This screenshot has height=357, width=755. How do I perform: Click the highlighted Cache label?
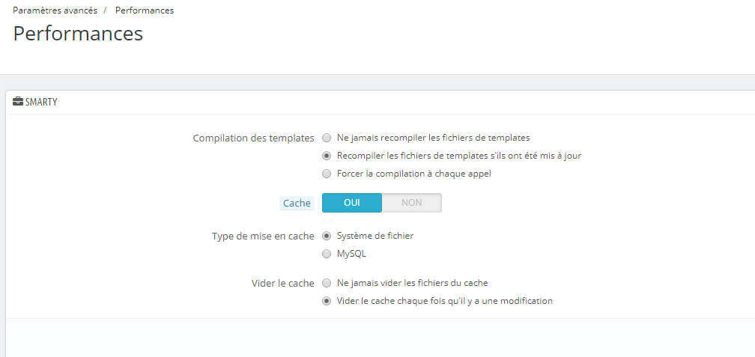(x=297, y=203)
